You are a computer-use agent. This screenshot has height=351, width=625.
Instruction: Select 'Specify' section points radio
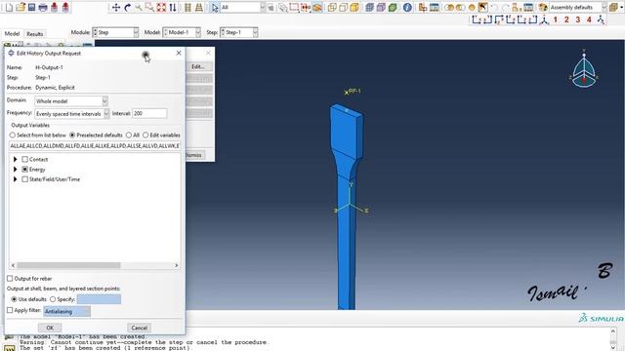click(53, 299)
